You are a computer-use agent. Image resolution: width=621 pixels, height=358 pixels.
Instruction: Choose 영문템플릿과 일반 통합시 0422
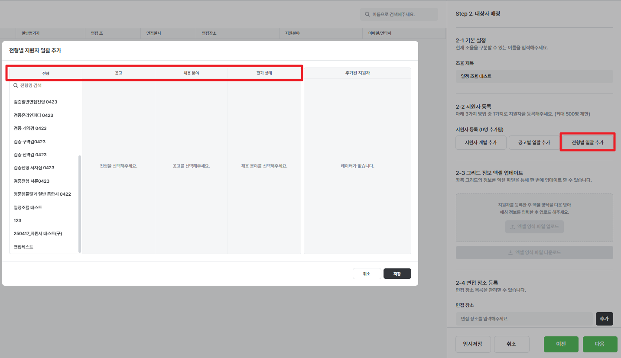(x=42, y=194)
